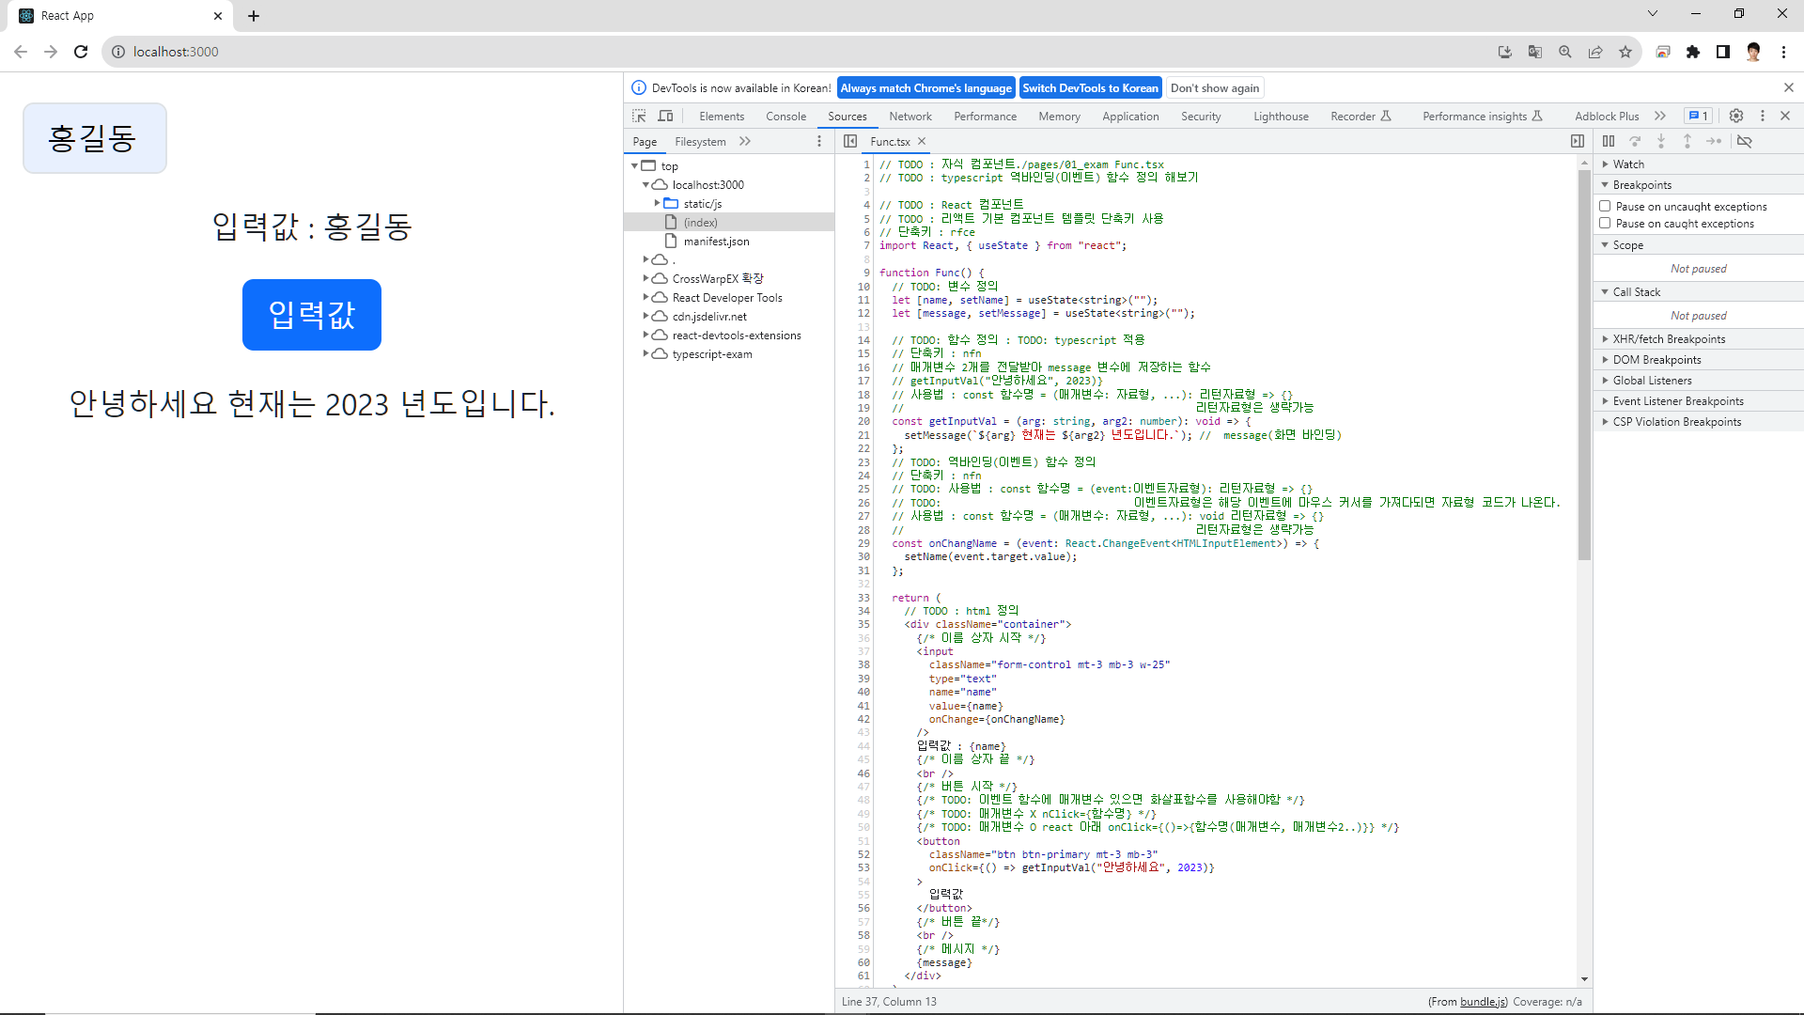Open the Lighthouse tab

click(x=1281, y=116)
